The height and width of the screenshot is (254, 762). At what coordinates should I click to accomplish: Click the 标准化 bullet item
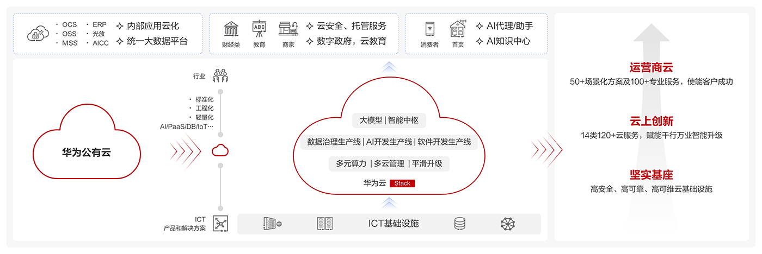(205, 99)
